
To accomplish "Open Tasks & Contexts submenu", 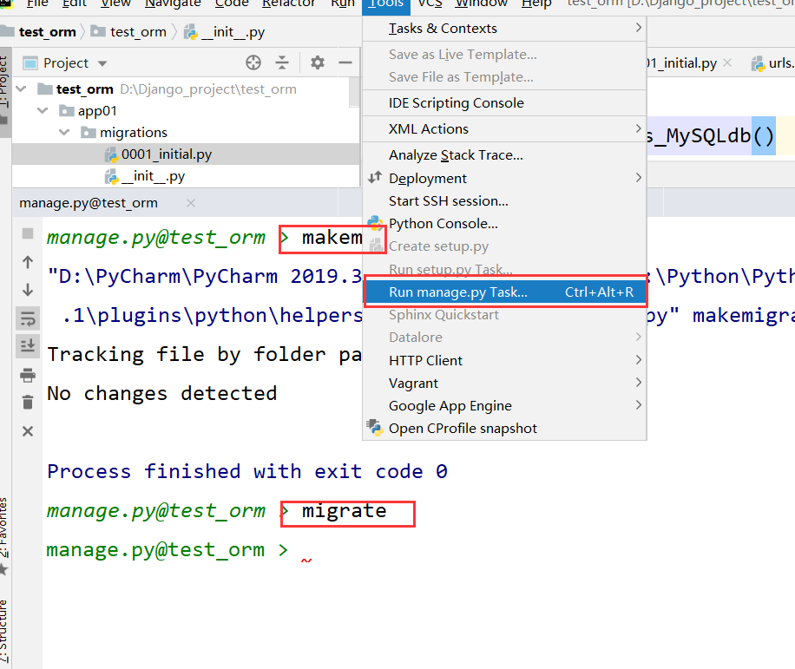I will point(504,29).
